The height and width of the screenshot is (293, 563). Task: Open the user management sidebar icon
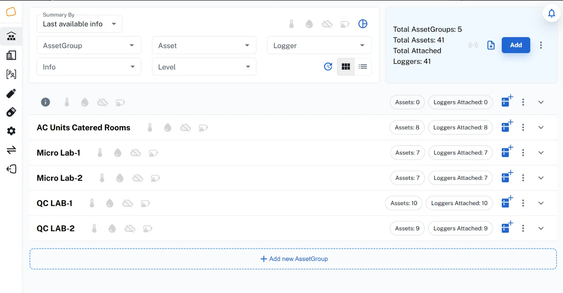(x=11, y=74)
